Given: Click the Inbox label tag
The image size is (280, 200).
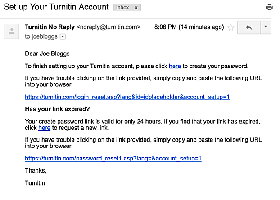Looking at the screenshot, I should pyautogui.click(x=123, y=8).
